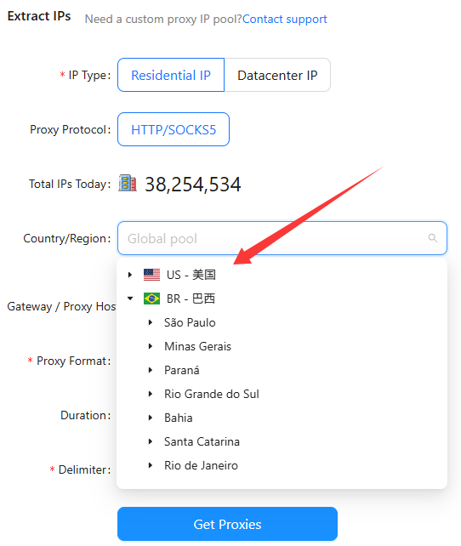
Task: Select Rio Grande do Sul entry
Action: click(212, 394)
